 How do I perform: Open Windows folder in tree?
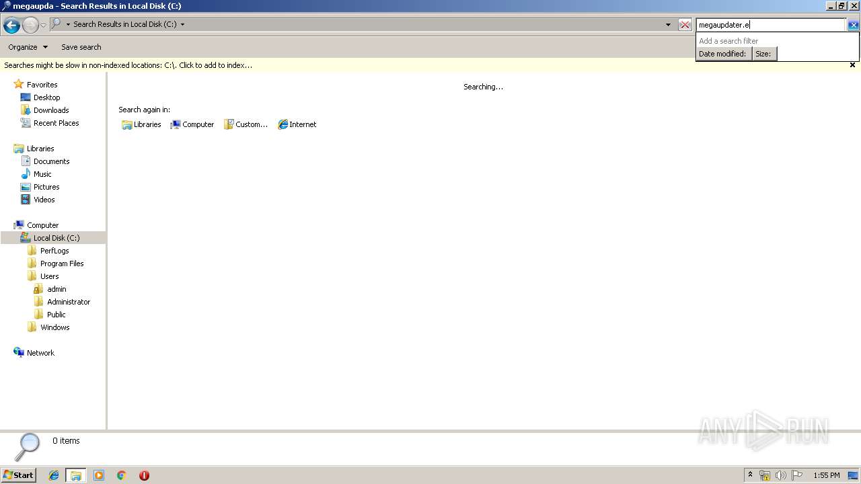[54, 327]
